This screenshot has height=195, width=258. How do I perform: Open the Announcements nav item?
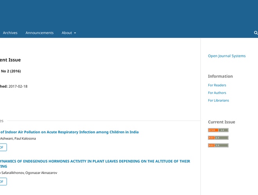tap(39, 33)
